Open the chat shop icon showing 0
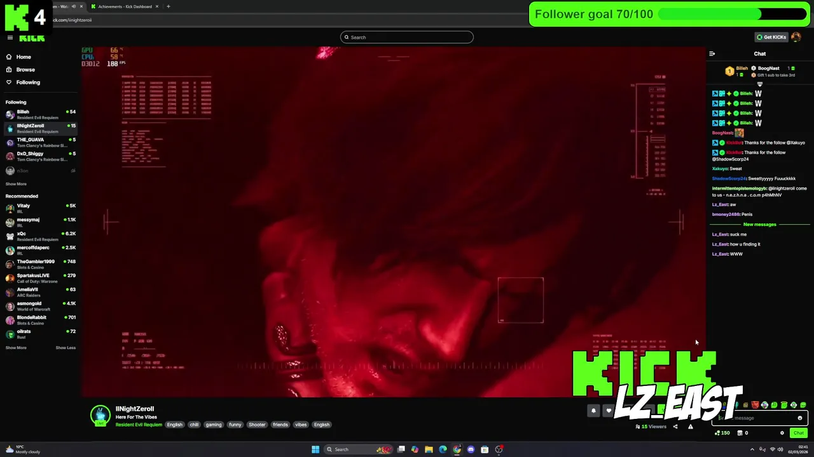This screenshot has height=457, width=814. pyautogui.click(x=742, y=433)
